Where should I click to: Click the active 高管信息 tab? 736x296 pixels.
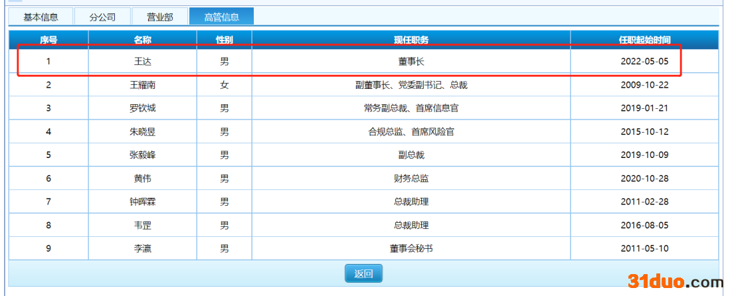[221, 17]
